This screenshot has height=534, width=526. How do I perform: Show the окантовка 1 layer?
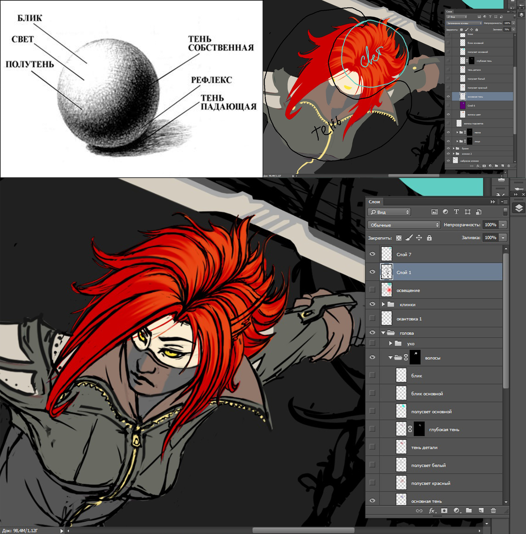pyautogui.click(x=372, y=318)
